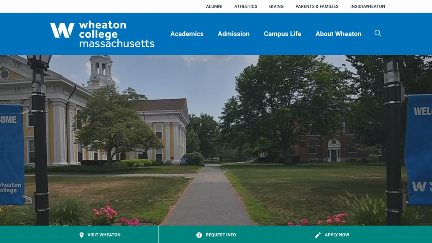
Task: Click the Request Info button
Action: tap(216, 235)
